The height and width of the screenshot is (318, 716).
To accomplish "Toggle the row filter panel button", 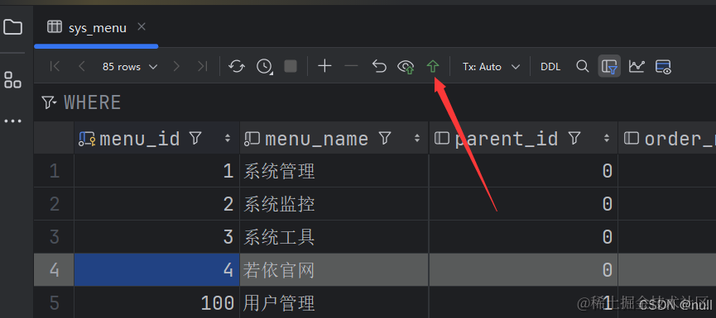I will click(609, 67).
